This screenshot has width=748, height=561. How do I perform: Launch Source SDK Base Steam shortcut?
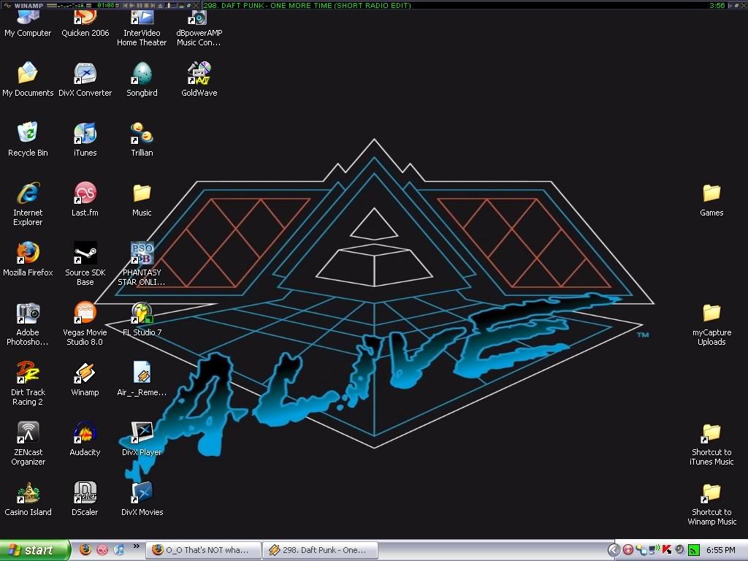click(x=85, y=264)
